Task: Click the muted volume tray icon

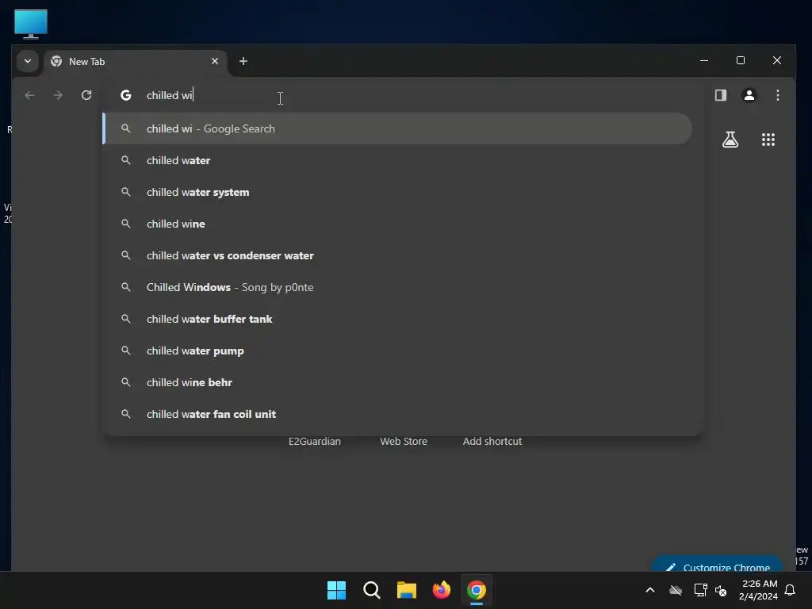Action: point(721,590)
